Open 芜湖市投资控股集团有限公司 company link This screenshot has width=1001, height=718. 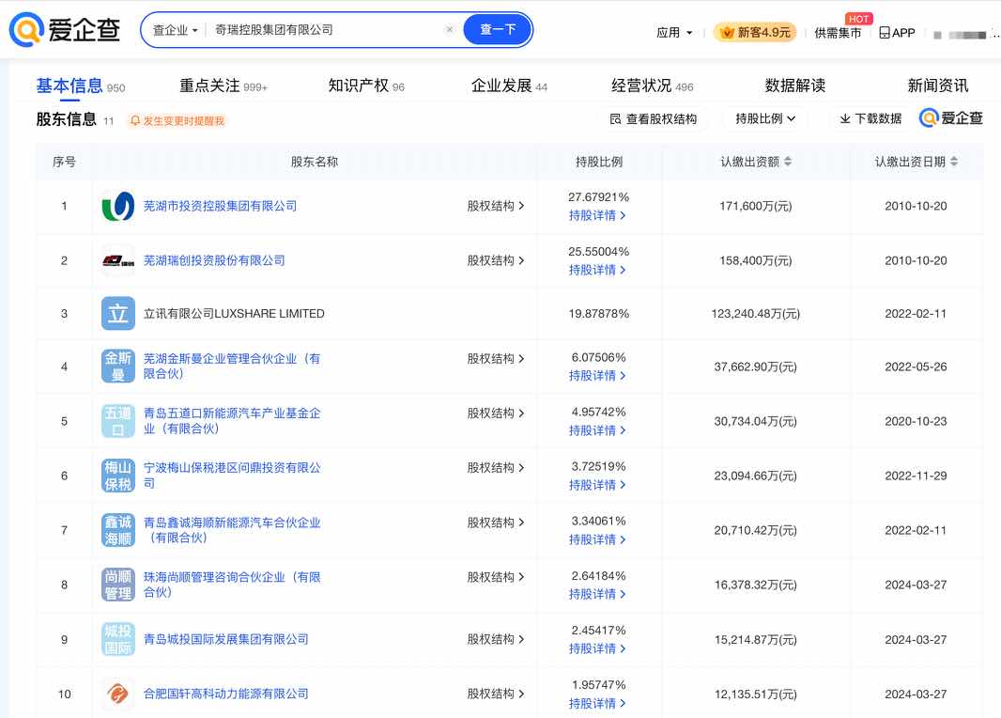[220, 206]
